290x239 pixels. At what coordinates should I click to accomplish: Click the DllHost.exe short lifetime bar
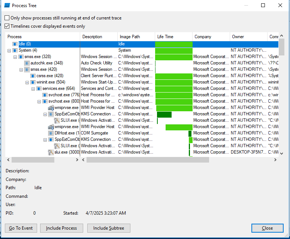(190, 134)
